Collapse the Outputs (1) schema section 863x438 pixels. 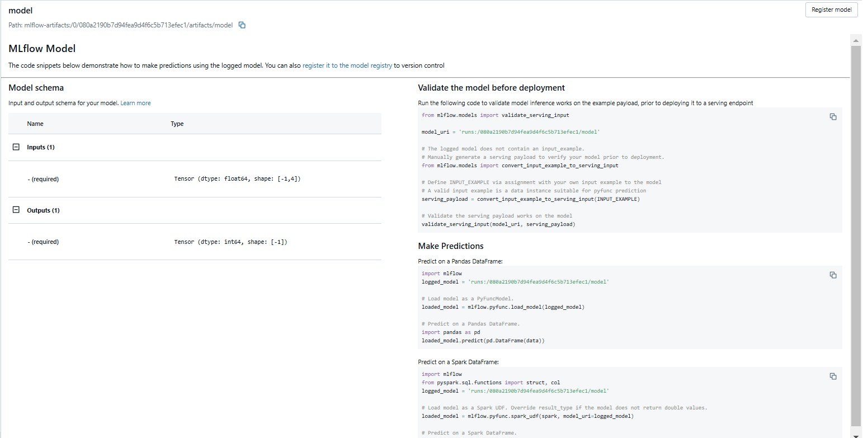tap(16, 210)
